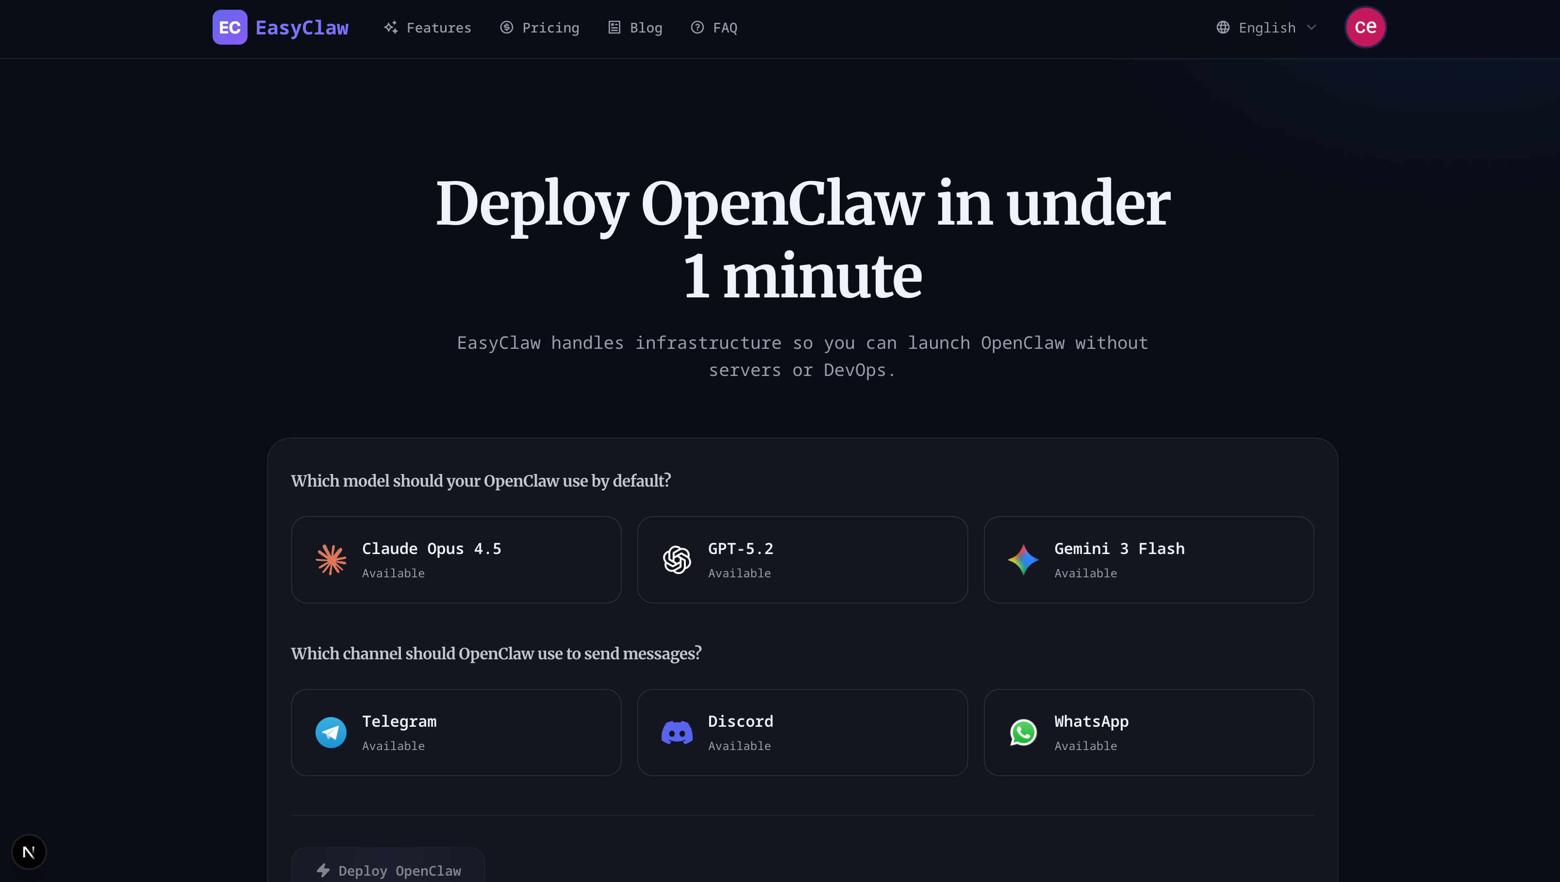Open the CE profile avatar
This screenshot has height=882, width=1560.
(1365, 27)
